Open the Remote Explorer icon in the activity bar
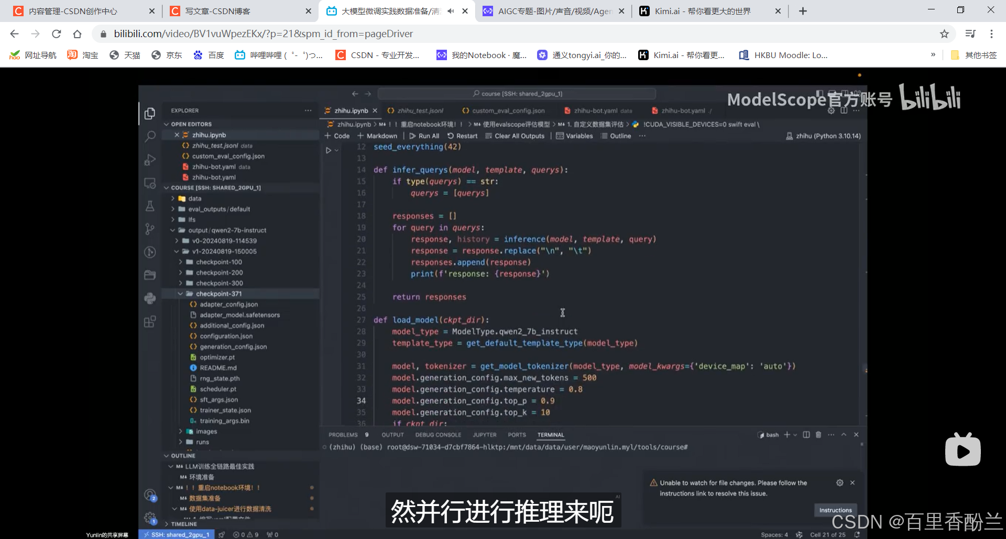This screenshot has width=1006, height=539. pyautogui.click(x=150, y=183)
